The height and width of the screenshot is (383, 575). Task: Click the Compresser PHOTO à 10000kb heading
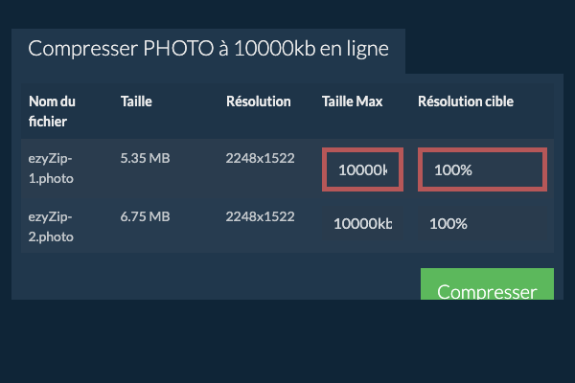point(208,49)
